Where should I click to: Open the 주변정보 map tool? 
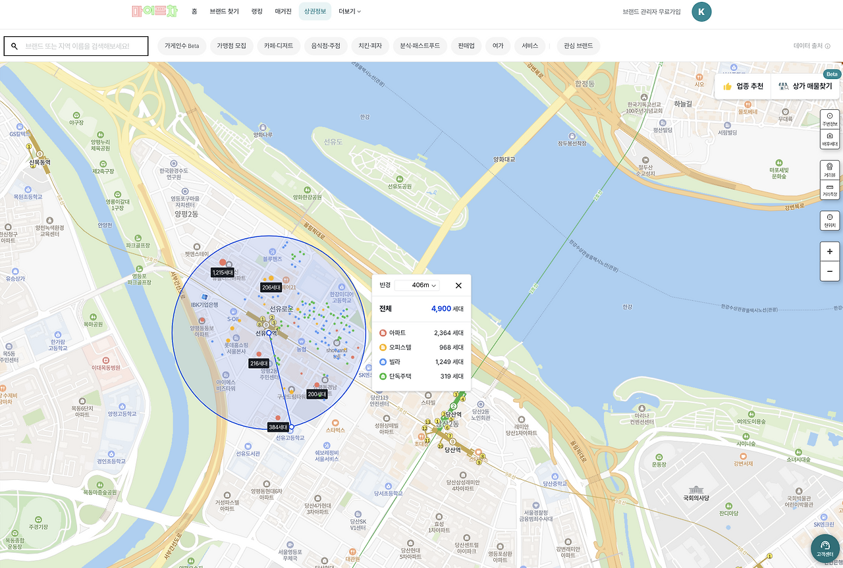(829, 119)
